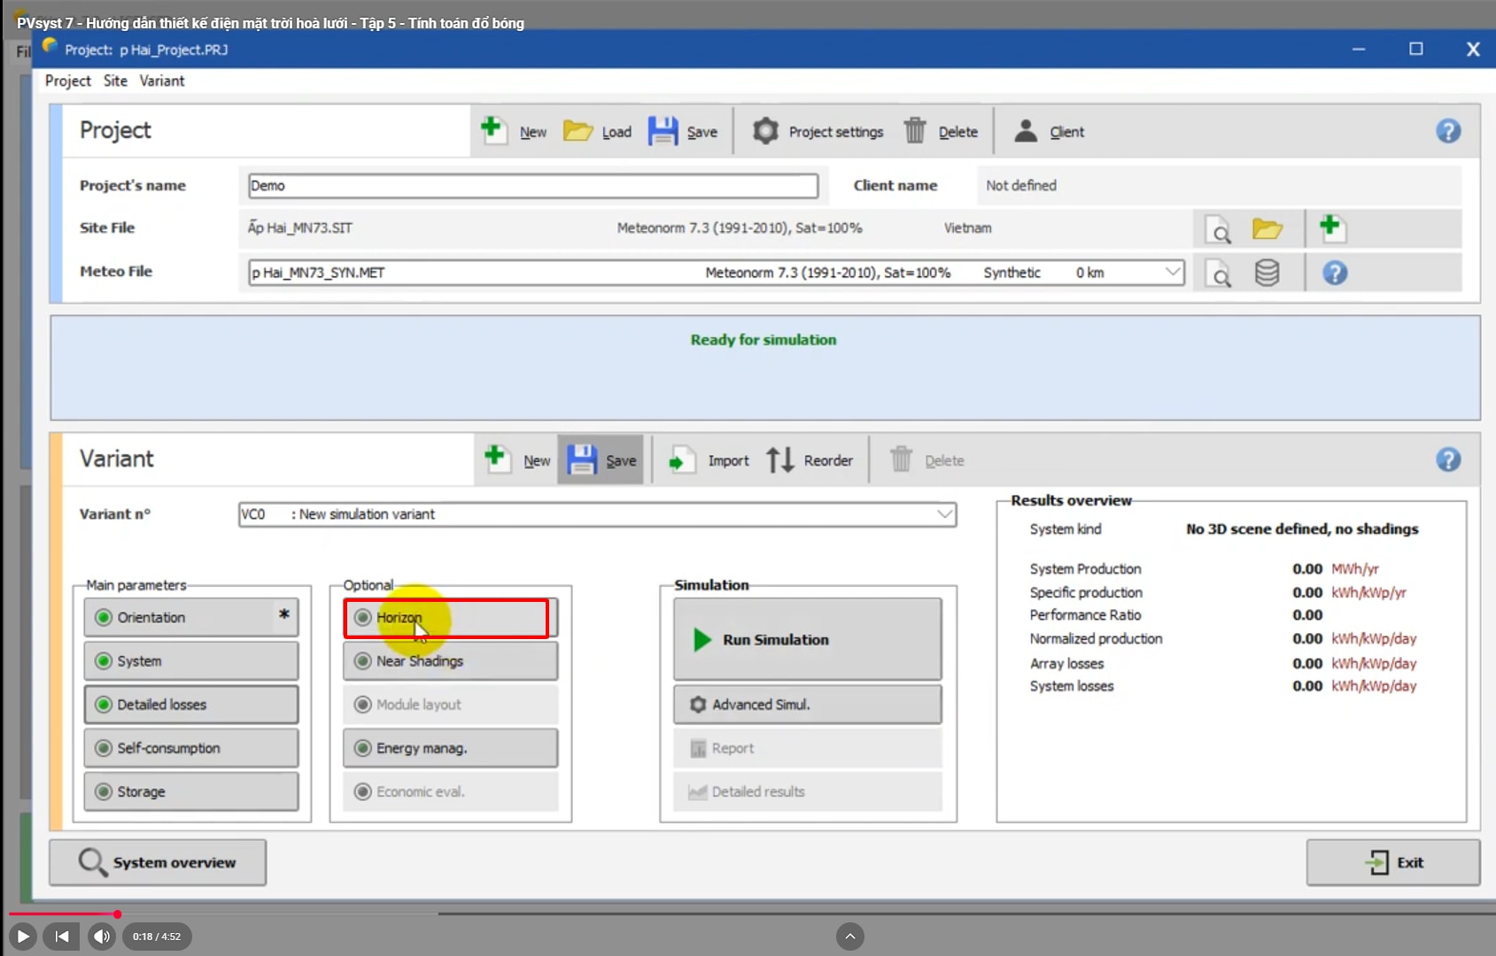The width and height of the screenshot is (1496, 956).
Task: Open help for the Meteo File row
Action: pyautogui.click(x=1335, y=273)
